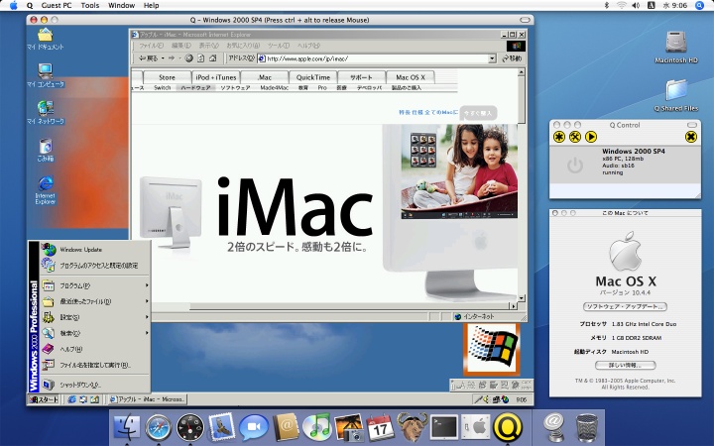
Task: Open the Apple menu
Action: click(x=14, y=6)
